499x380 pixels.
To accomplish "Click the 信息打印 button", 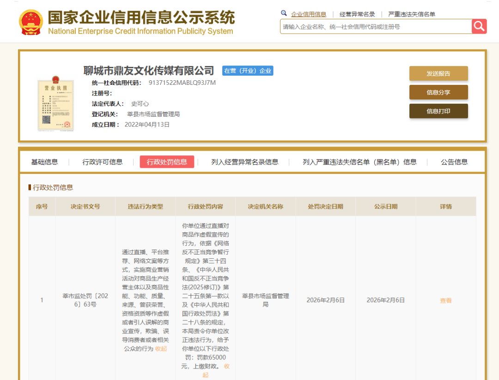I will (438, 111).
